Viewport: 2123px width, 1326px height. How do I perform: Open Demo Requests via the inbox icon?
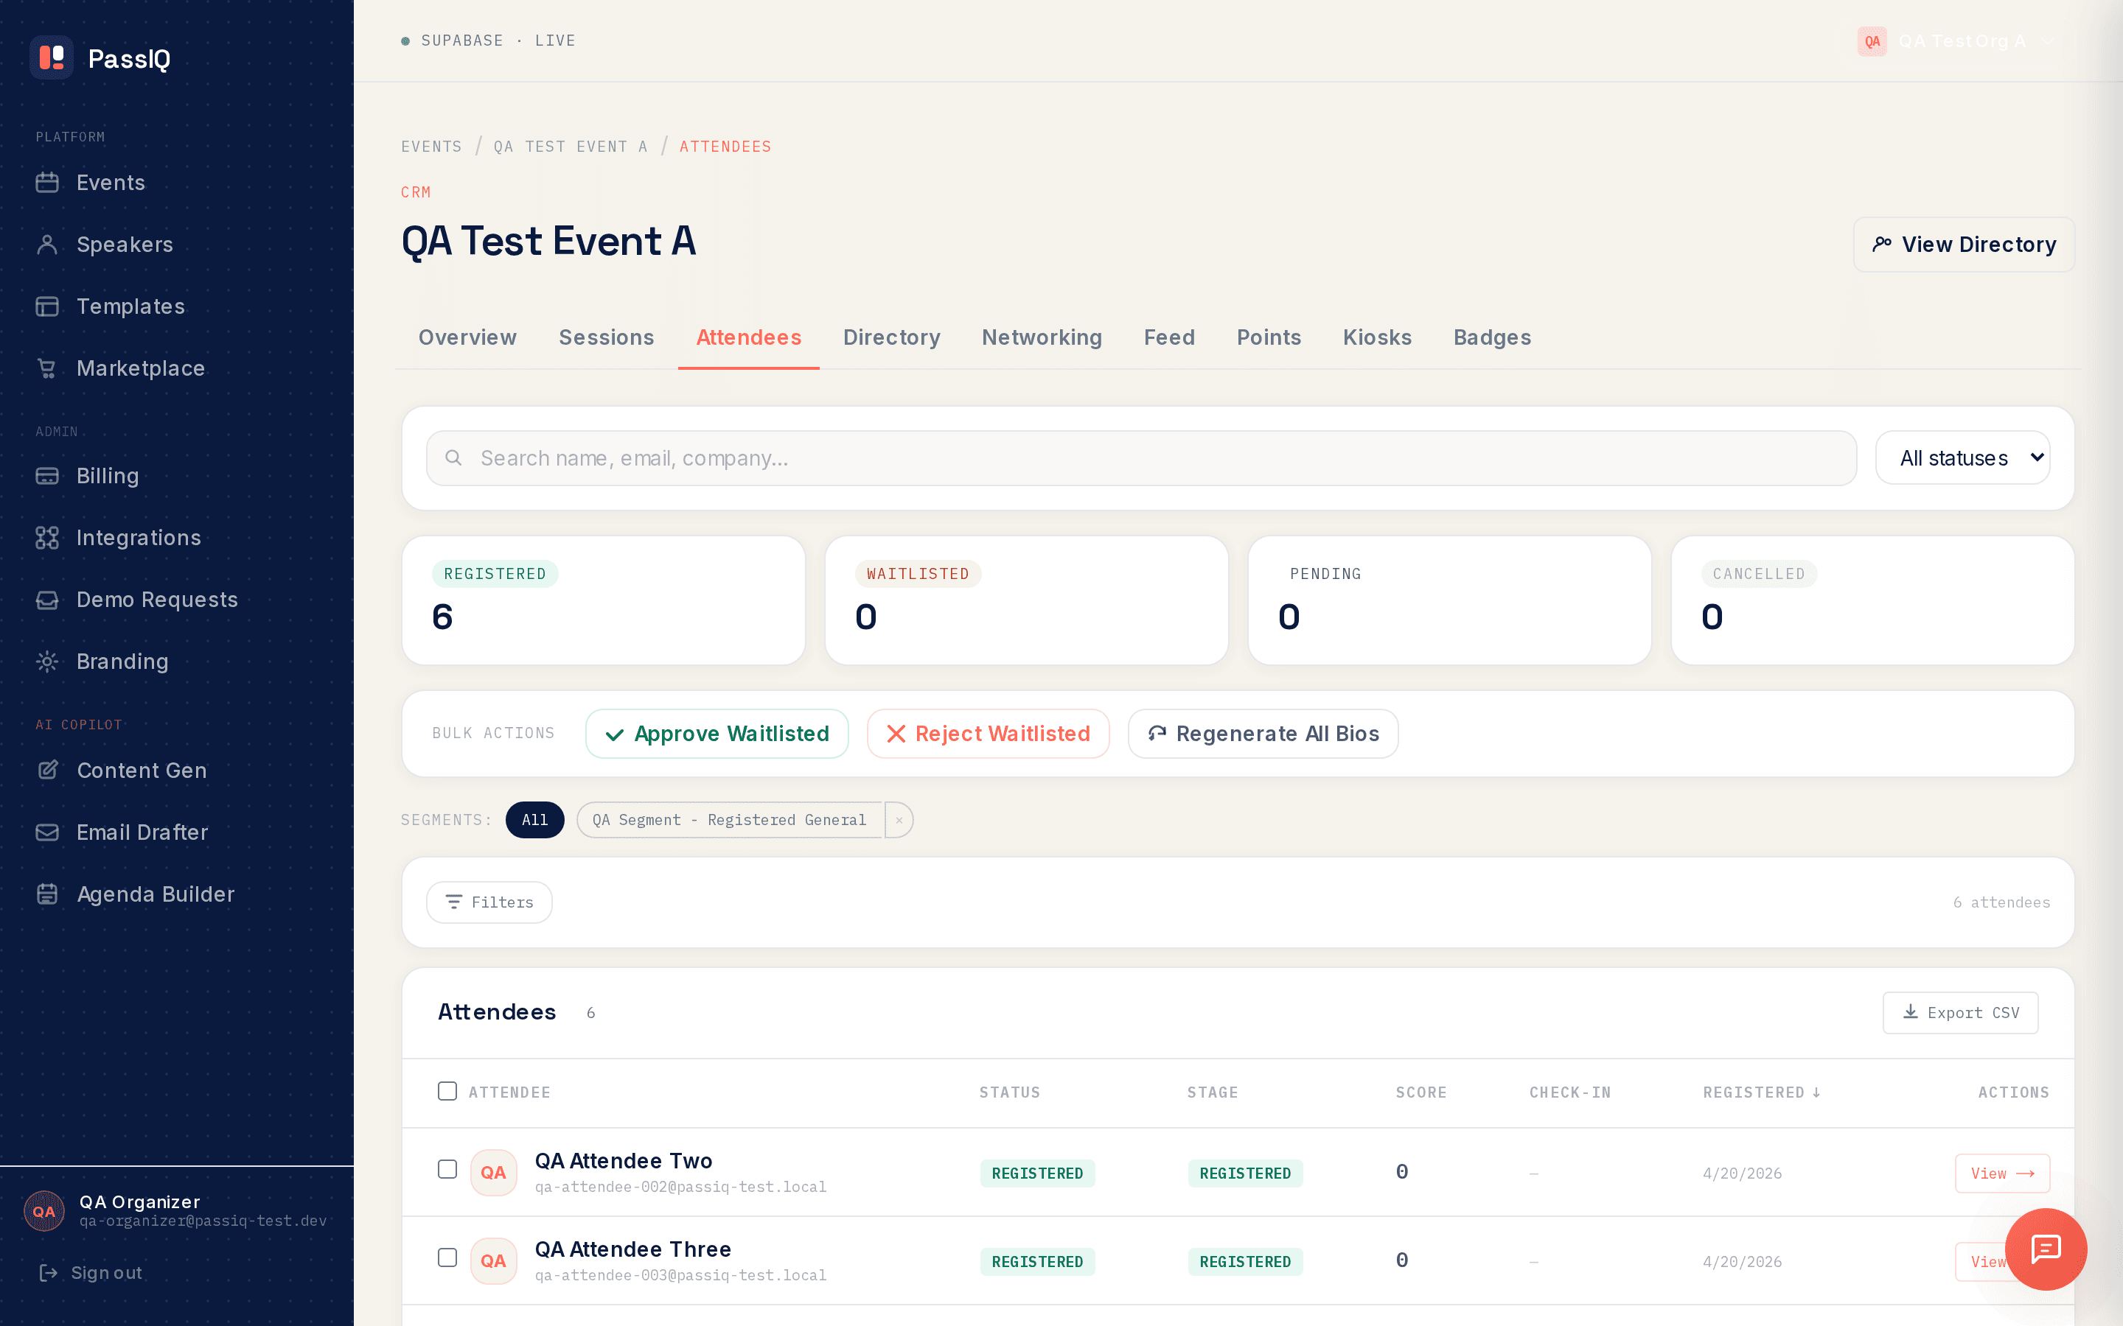47,600
